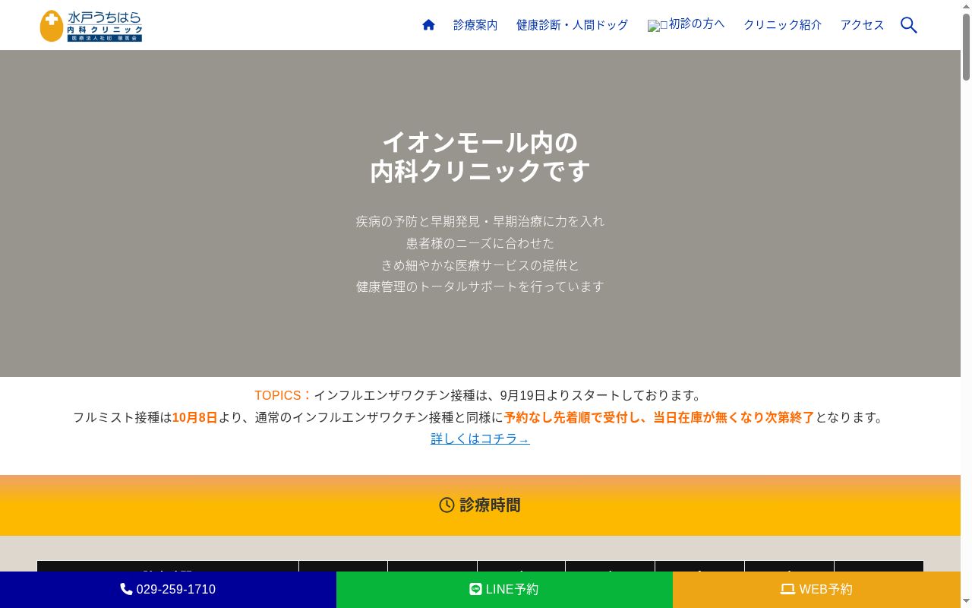Open the アクセス menu item
972x608 pixels.
pyautogui.click(x=863, y=25)
